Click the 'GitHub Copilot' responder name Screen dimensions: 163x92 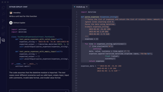(x=19, y=23)
